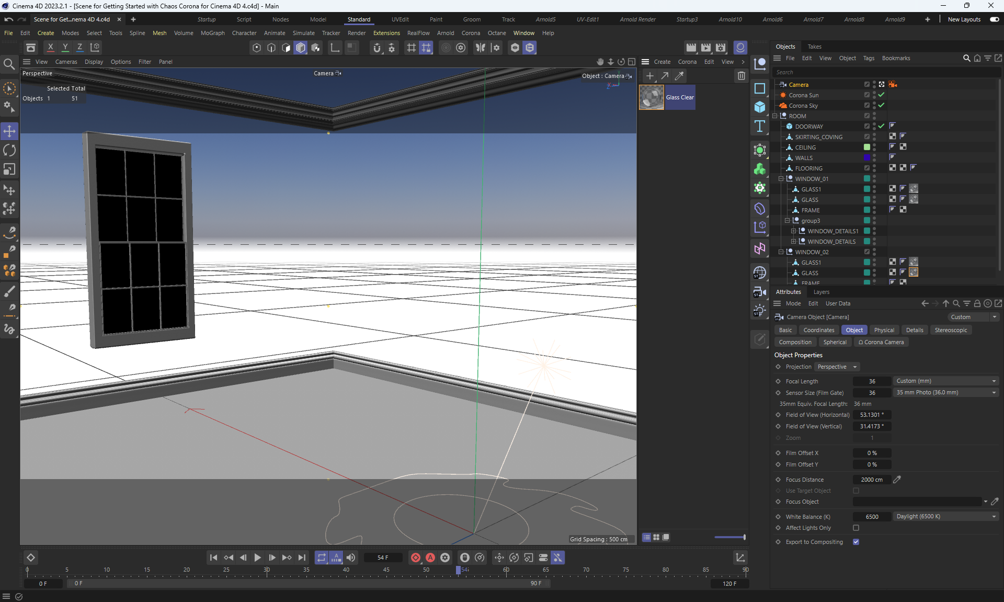Image resolution: width=1004 pixels, height=602 pixels.
Task: Toggle the New Layouts switch
Action: tap(994, 19)
